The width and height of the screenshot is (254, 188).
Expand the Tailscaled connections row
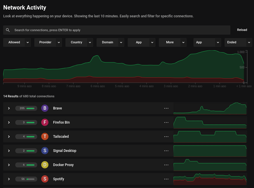pos(9,137)
